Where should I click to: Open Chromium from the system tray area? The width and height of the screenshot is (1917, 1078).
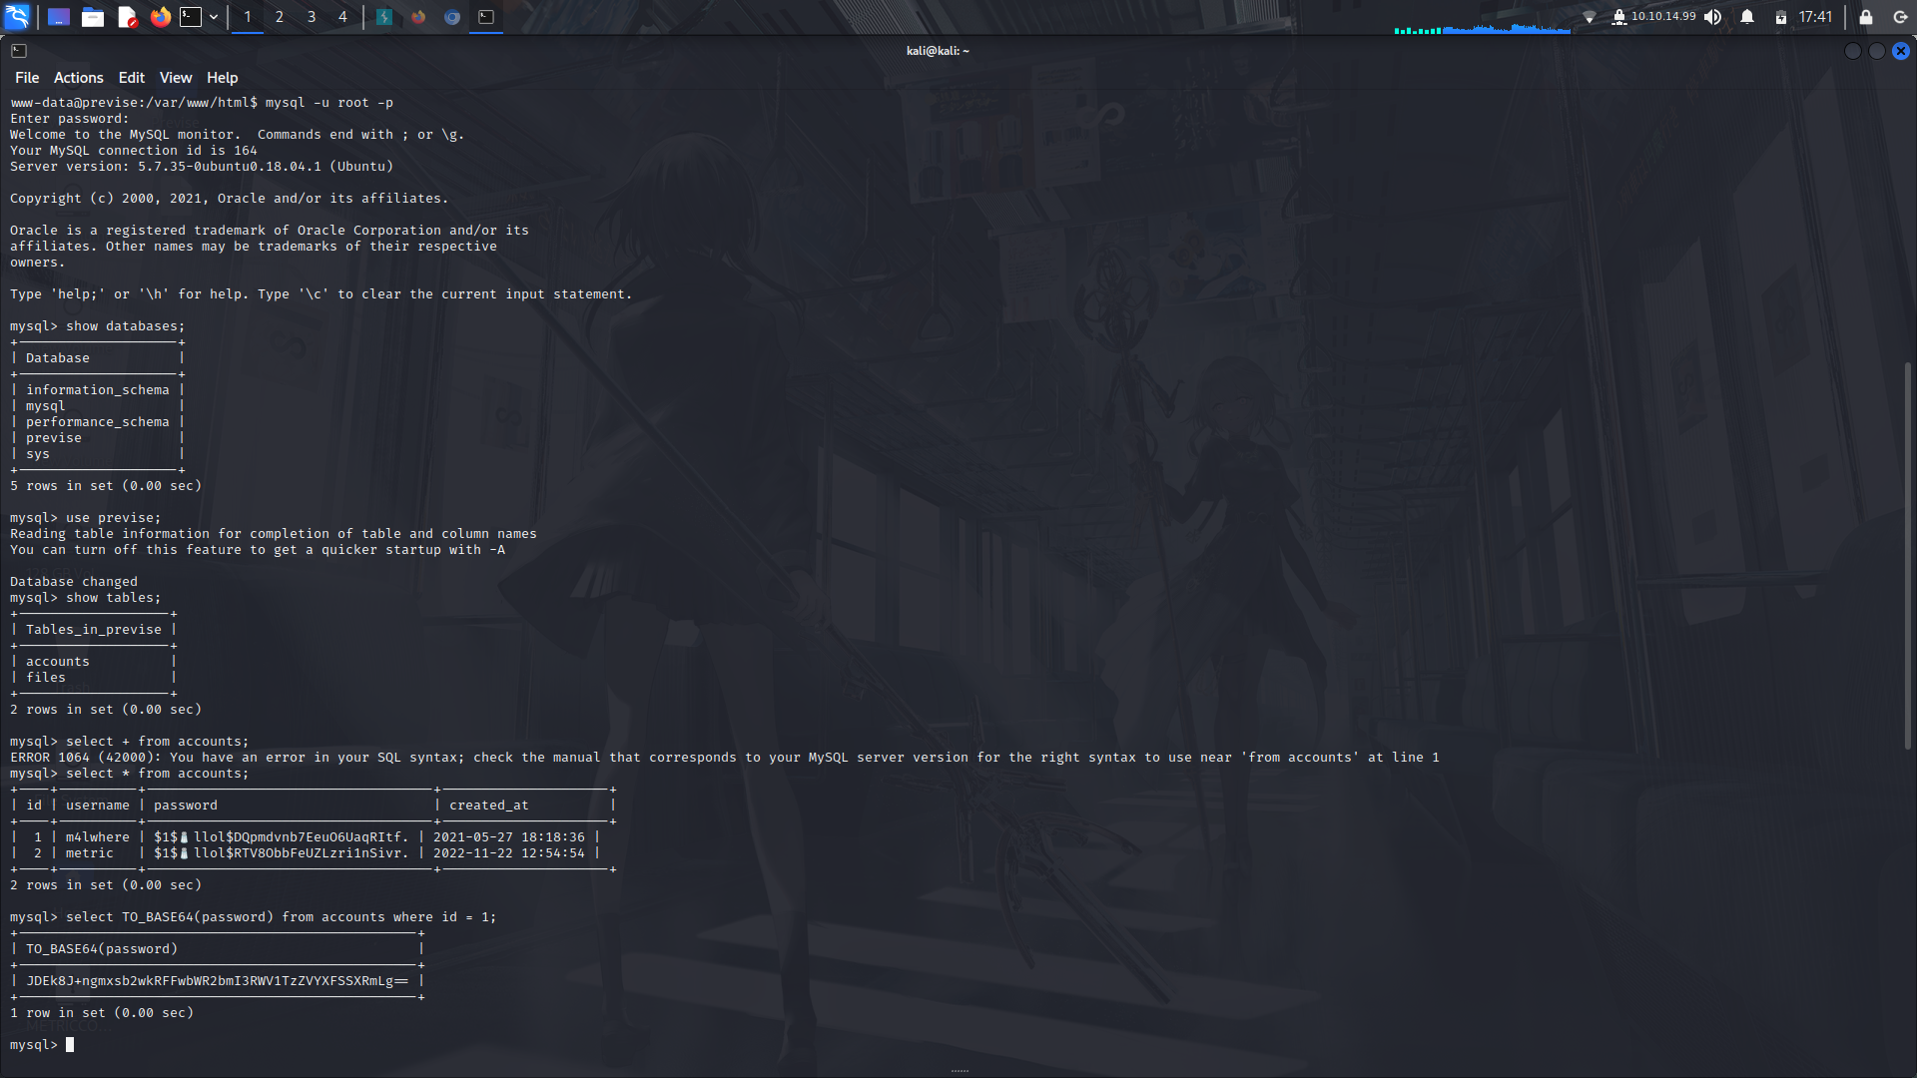[451, 17]
